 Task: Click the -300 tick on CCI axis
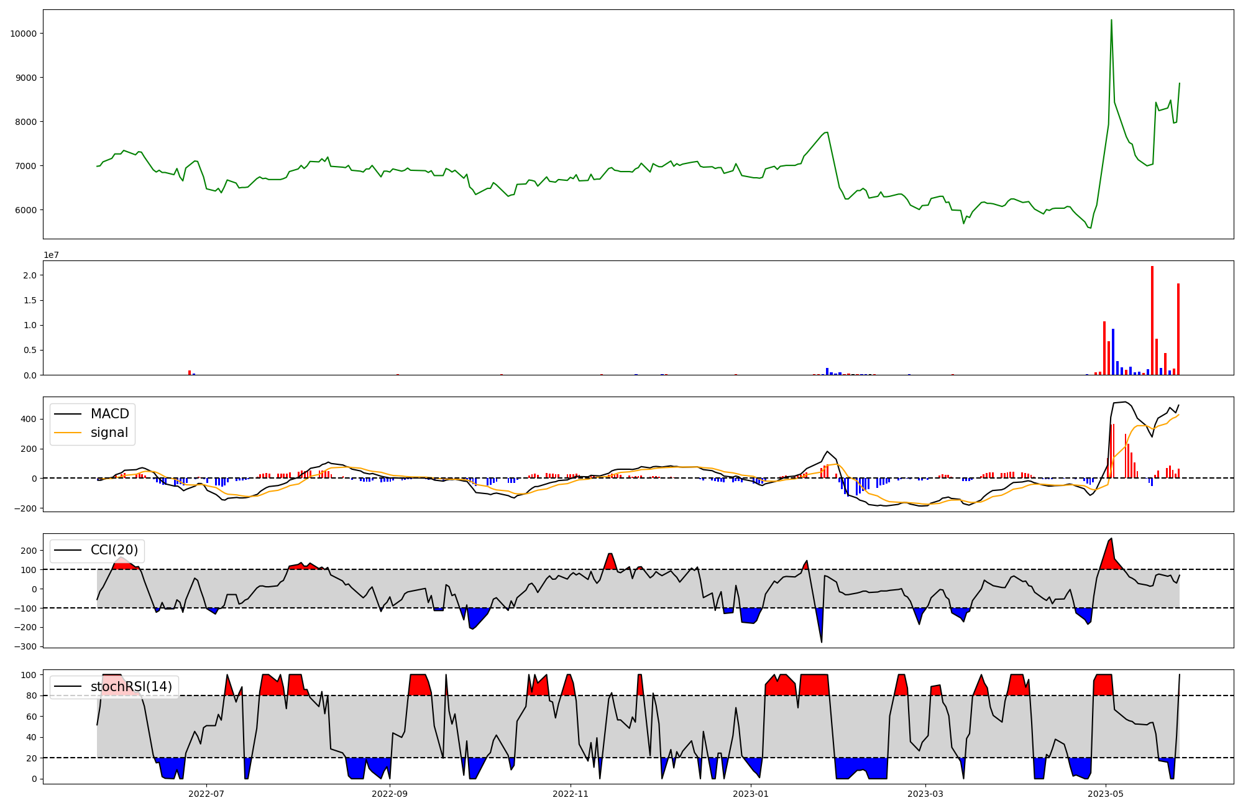[26, 646]
